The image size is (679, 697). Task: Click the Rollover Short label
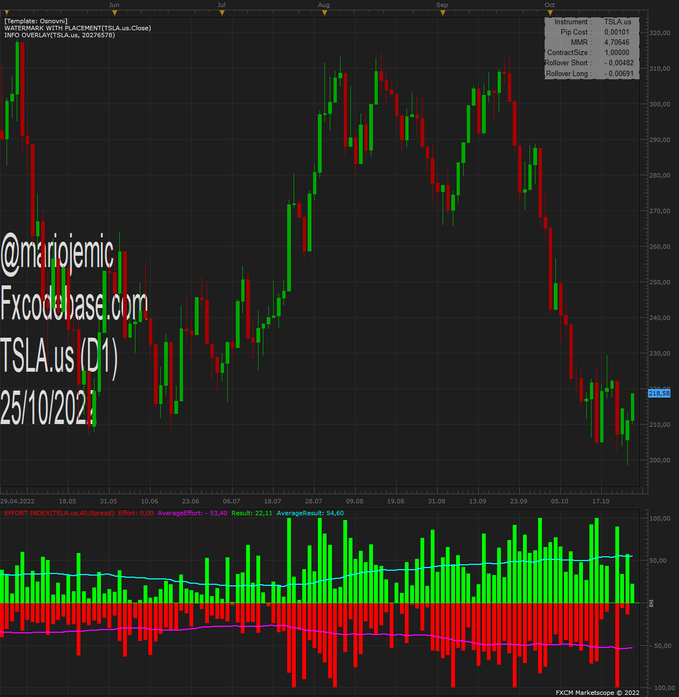click(x=568, y=63)
